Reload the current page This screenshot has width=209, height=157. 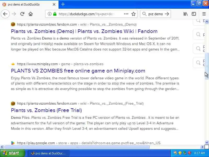[x=22, y=14]
